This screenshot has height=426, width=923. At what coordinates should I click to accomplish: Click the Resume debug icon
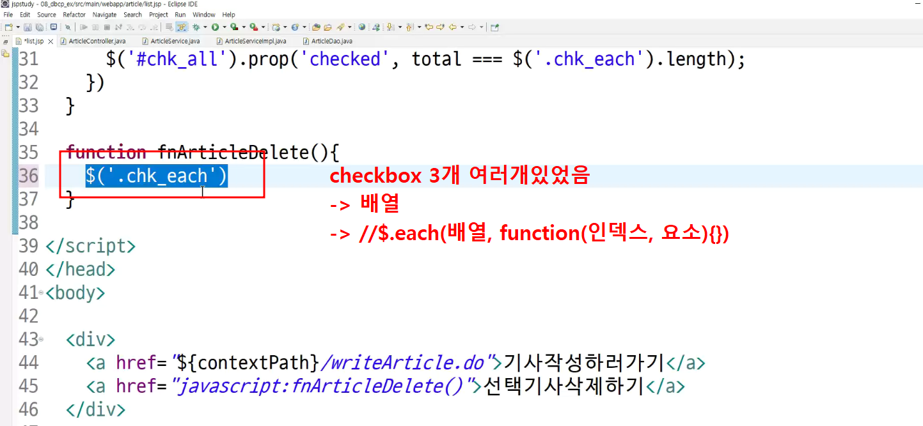click(x=83, y=27)
